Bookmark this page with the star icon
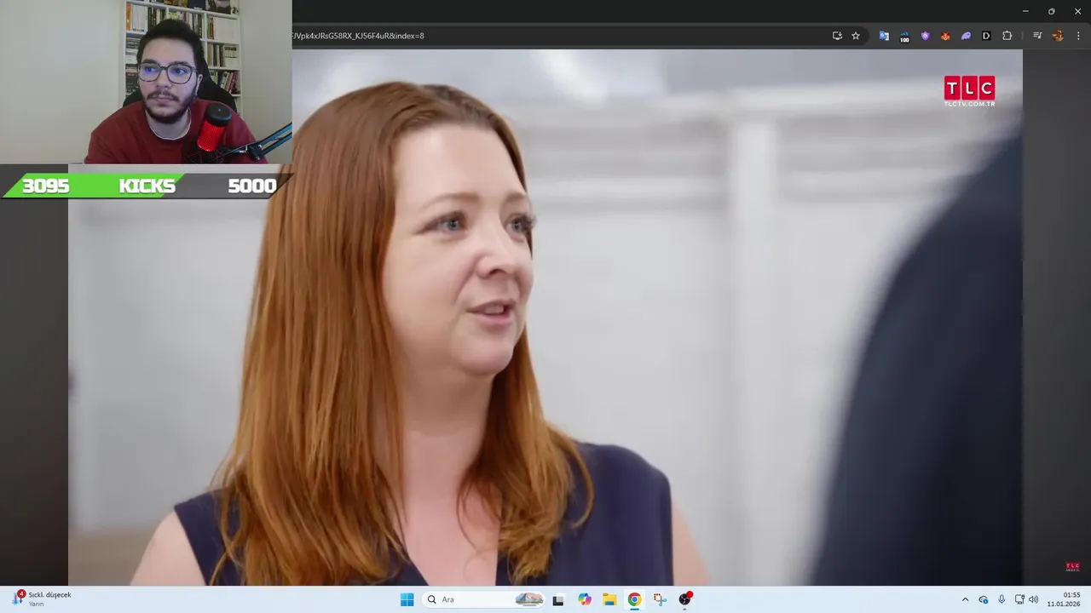Image resolution: width=1091 pixels, height=613 pixels. coord(856,36)
